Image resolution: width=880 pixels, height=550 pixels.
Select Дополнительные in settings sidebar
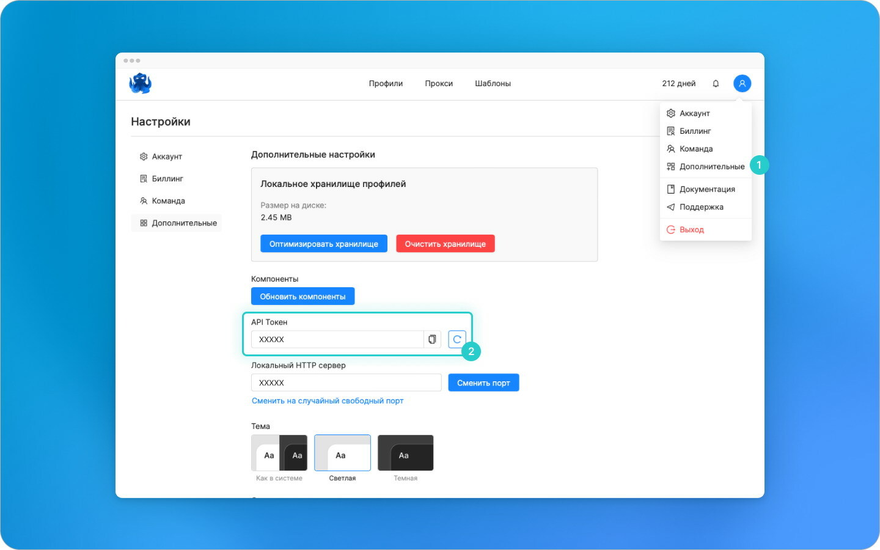coord(176,223)
